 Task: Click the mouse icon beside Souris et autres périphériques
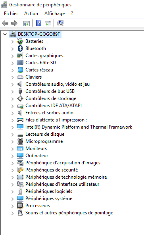pos(20,213)
